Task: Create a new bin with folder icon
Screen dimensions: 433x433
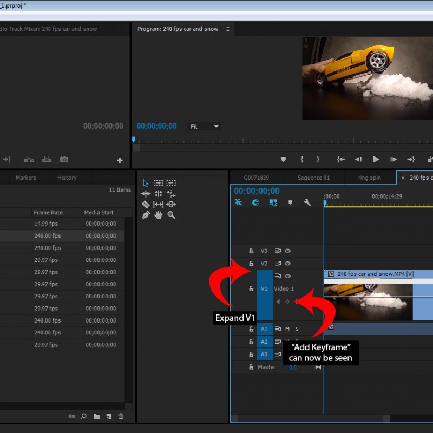Action: click(97, 416)
